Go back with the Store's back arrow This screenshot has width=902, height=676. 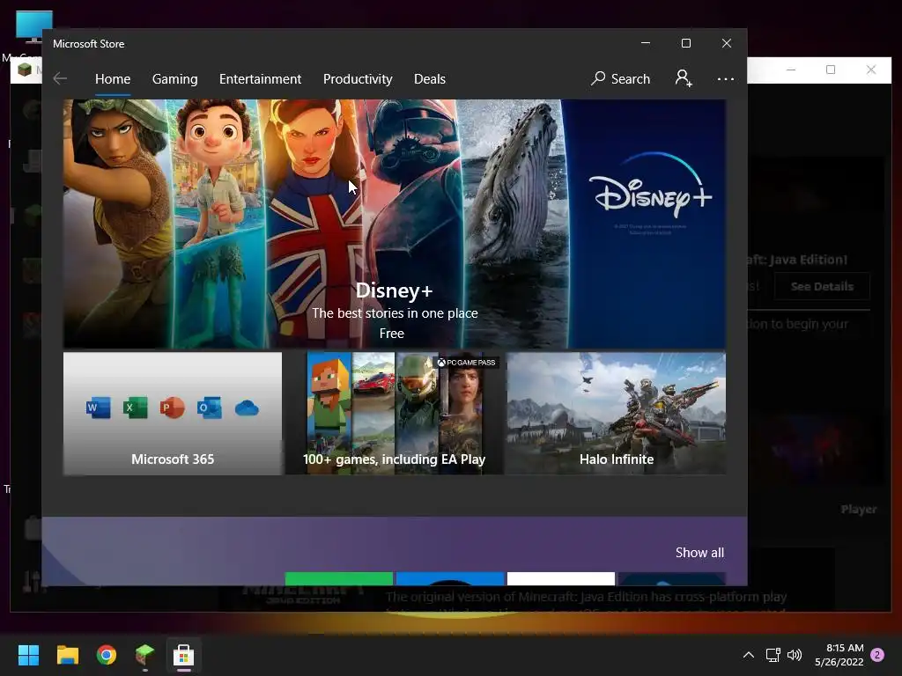[60, 78]
